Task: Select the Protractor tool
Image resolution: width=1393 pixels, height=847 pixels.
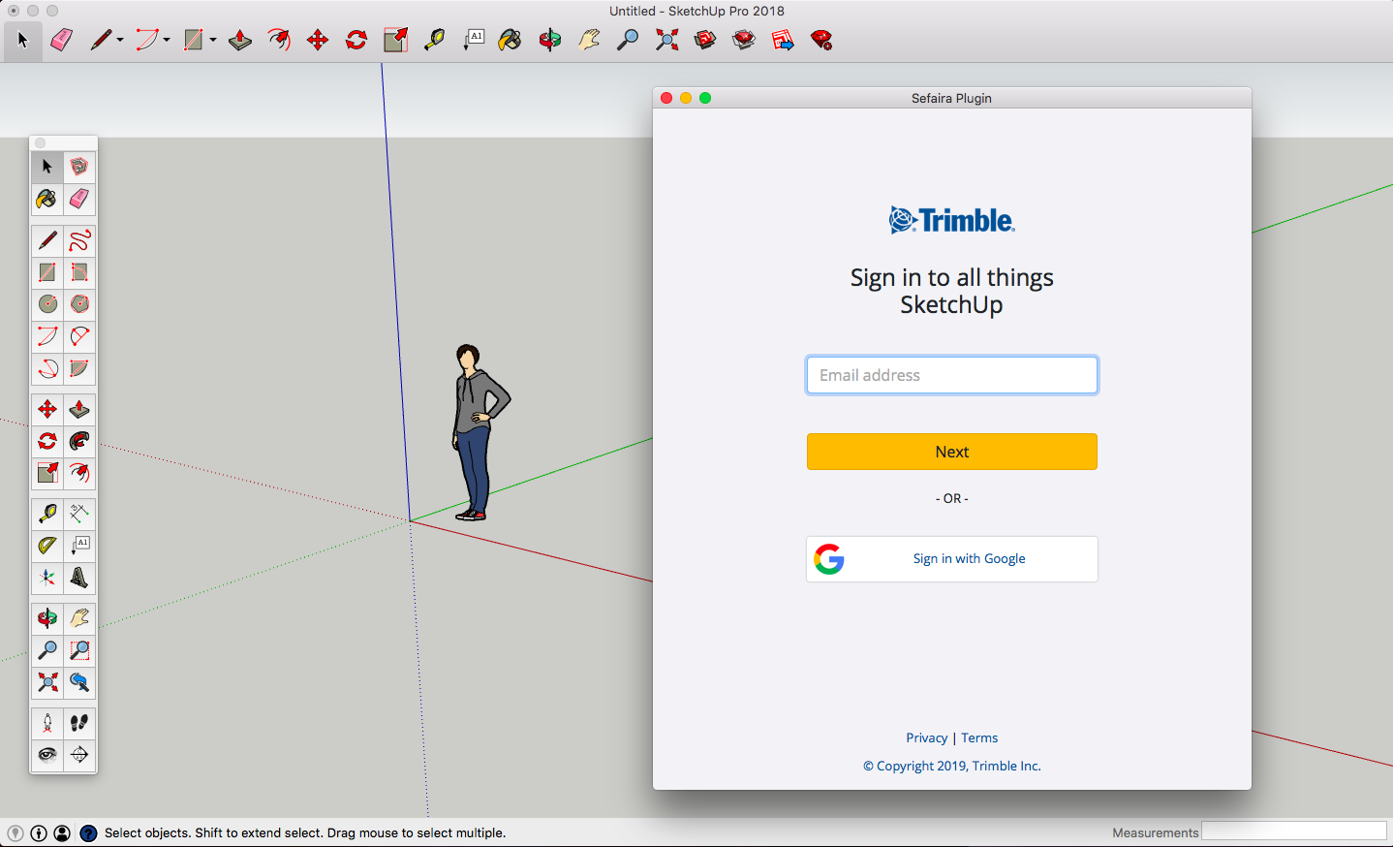Action: click(x=46, y=546)
